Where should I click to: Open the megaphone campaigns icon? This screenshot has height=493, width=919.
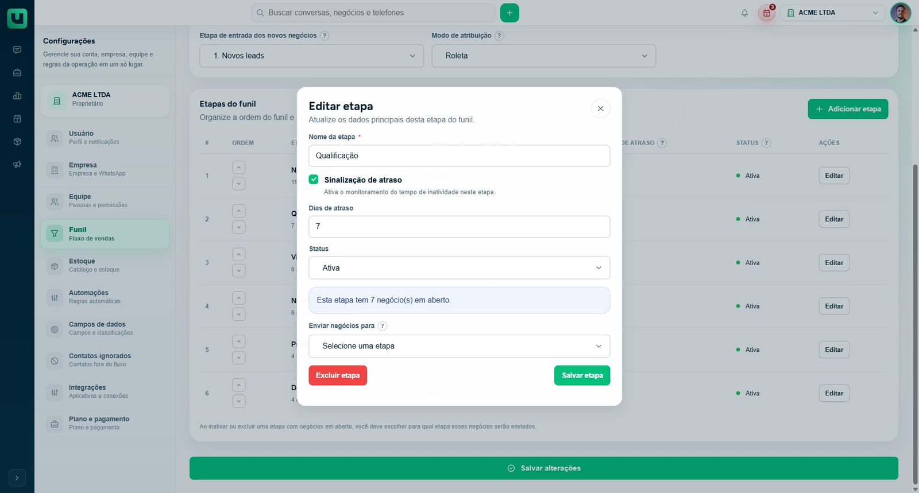pos(17,165)
